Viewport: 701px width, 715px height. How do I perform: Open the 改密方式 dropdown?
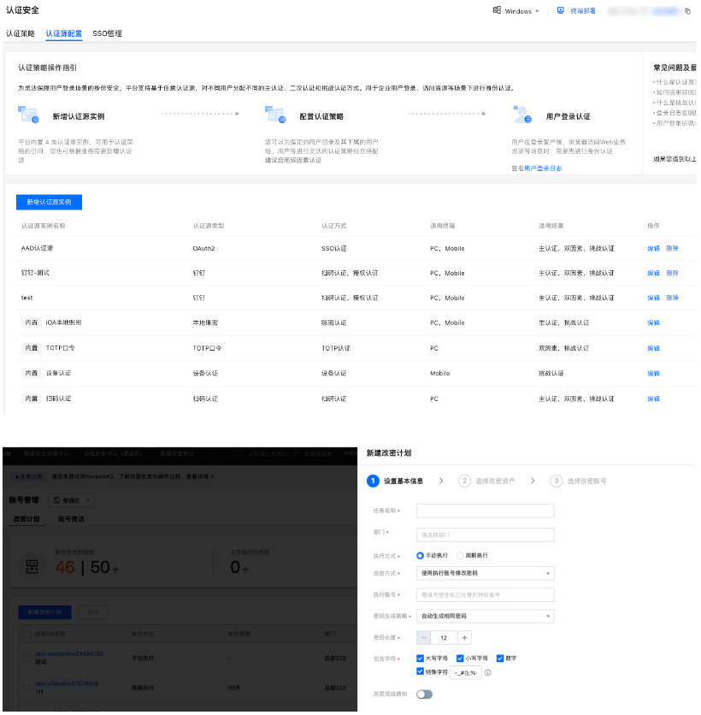[x=485, y=573]
